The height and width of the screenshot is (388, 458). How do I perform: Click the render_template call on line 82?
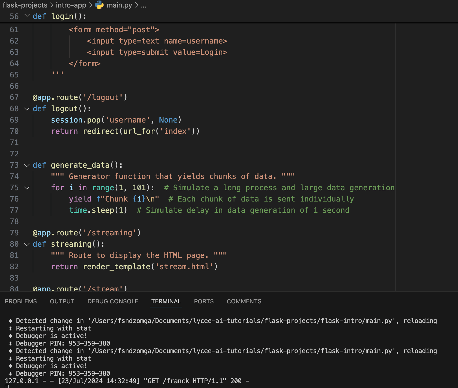tap(117, 267)
